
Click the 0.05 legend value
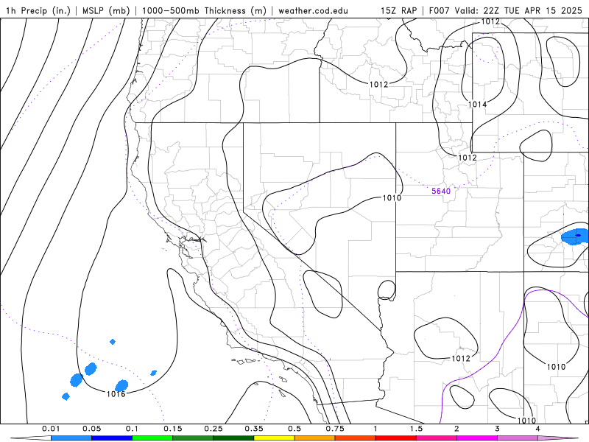click(91, 429)
